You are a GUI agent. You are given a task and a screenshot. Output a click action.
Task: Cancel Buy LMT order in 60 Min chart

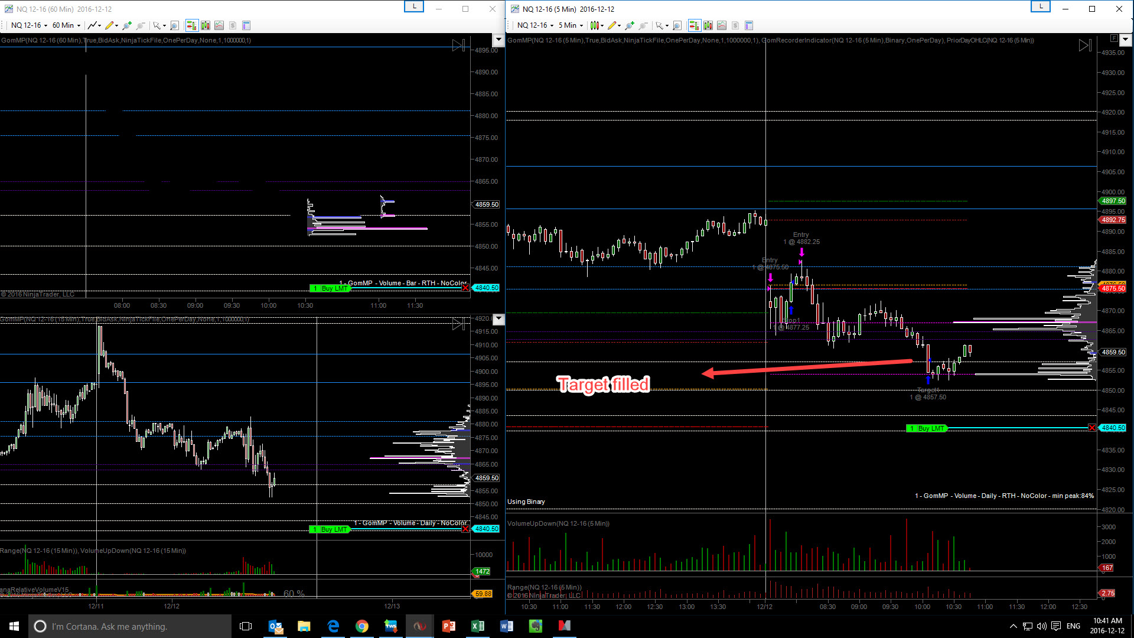tap(465, 288)
